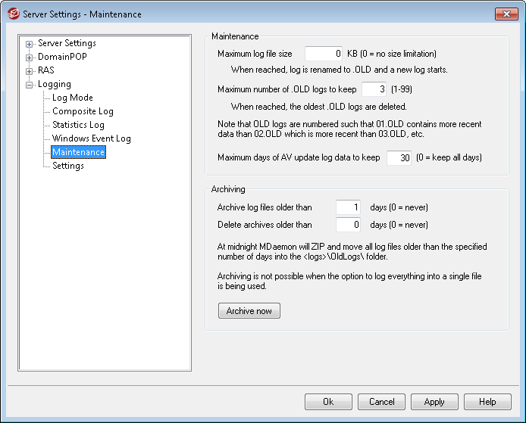The width and height of the screenshot is (526, 423).
Task: Select Log Mode in the tree
Action: 72,98
